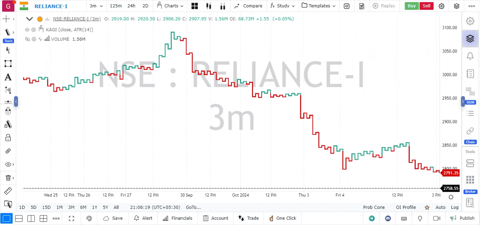Switch to the 1Y range tab
Viewport: 480px width, 225px height.
click(x=94, y=207)
